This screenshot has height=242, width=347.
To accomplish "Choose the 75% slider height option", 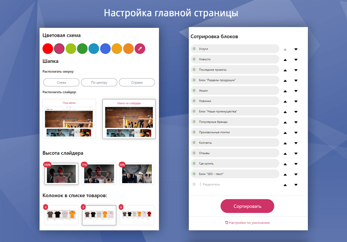I will pyautogui.click(x=99, y=173).
